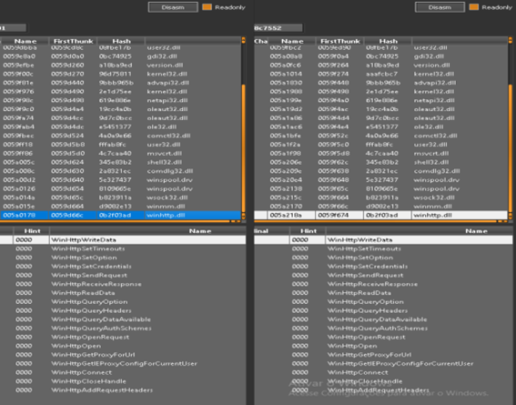Screen dimensions: 516x405
Task: Sort by FirstThunk column in the left pane
Action: click(x=73, y=41)
